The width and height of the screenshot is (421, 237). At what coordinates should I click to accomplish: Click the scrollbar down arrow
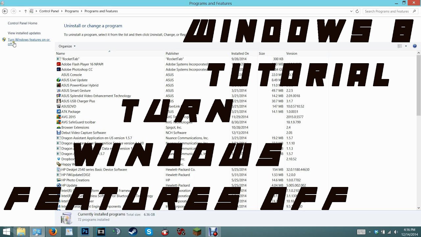(x=419, y=208)
